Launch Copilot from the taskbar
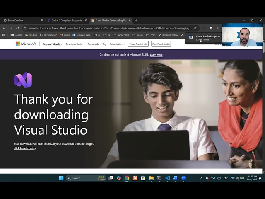Image resolution: width=265 pixels, height=199 pixels. (x=119, y=178)
